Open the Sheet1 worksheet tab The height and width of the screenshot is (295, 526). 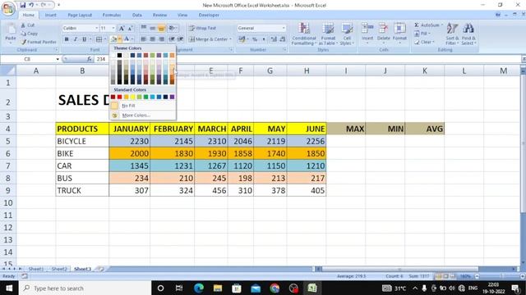pos(36,269)
